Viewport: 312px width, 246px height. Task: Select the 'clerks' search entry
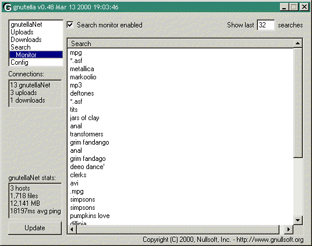pos(78,175)
